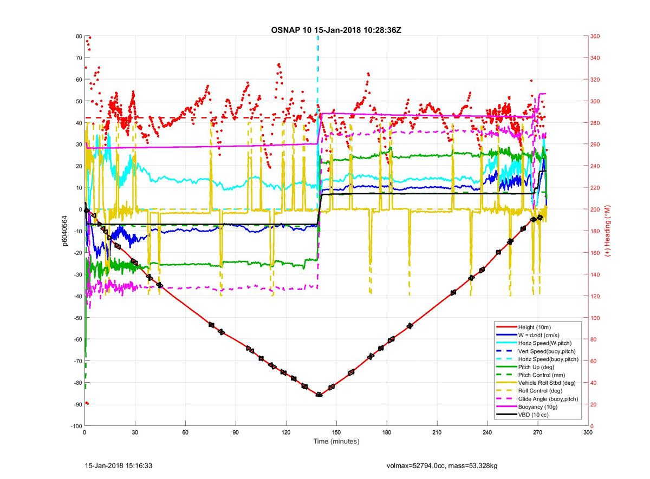Screen dimensions: 650x479
Task: Click the 120 tick label on Time axis
Action: pos(286,433)
